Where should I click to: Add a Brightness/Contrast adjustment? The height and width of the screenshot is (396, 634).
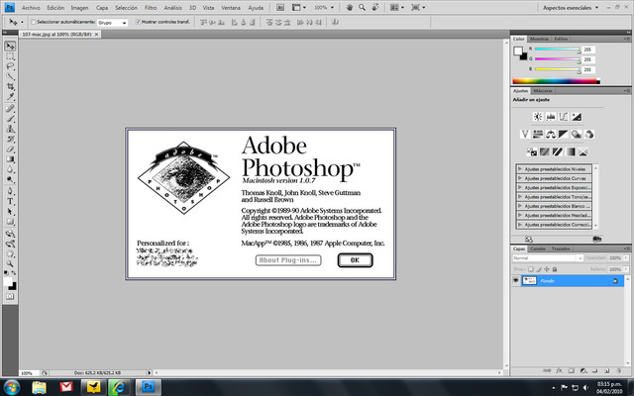click(538, 117)
